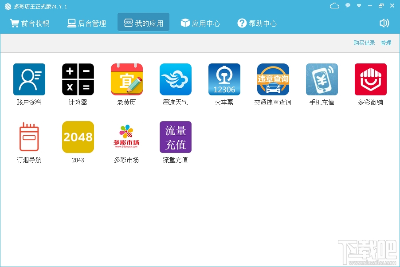Restore the 多彩店王 window size
The image size is (400, 267).
[381, 5]
